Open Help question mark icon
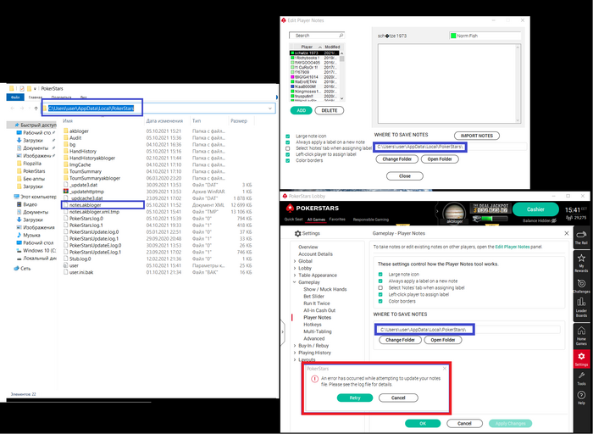Screen dimensions: 593x434 tap(581, 397)
